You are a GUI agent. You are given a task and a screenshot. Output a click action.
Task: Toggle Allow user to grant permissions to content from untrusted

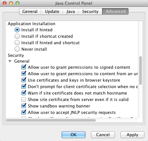point(24,74)
